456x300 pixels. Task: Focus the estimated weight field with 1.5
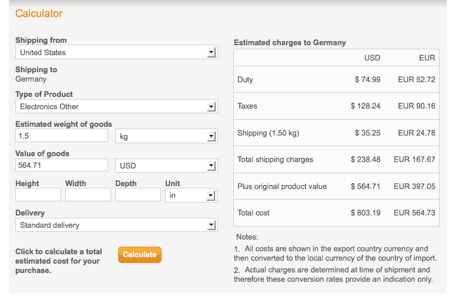(x=62, y=136)
